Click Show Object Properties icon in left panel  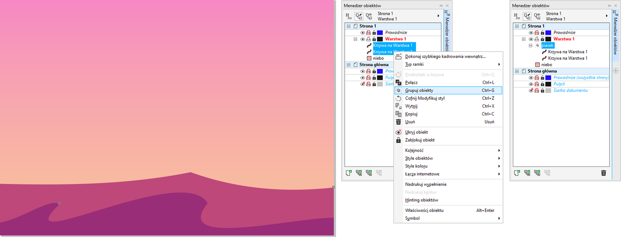click(x=349, y=16)
